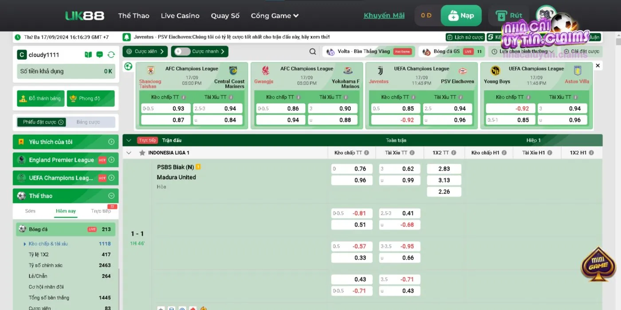
Task: Click the soccer ball icon left of match cards
Action: tap(128, 66)
